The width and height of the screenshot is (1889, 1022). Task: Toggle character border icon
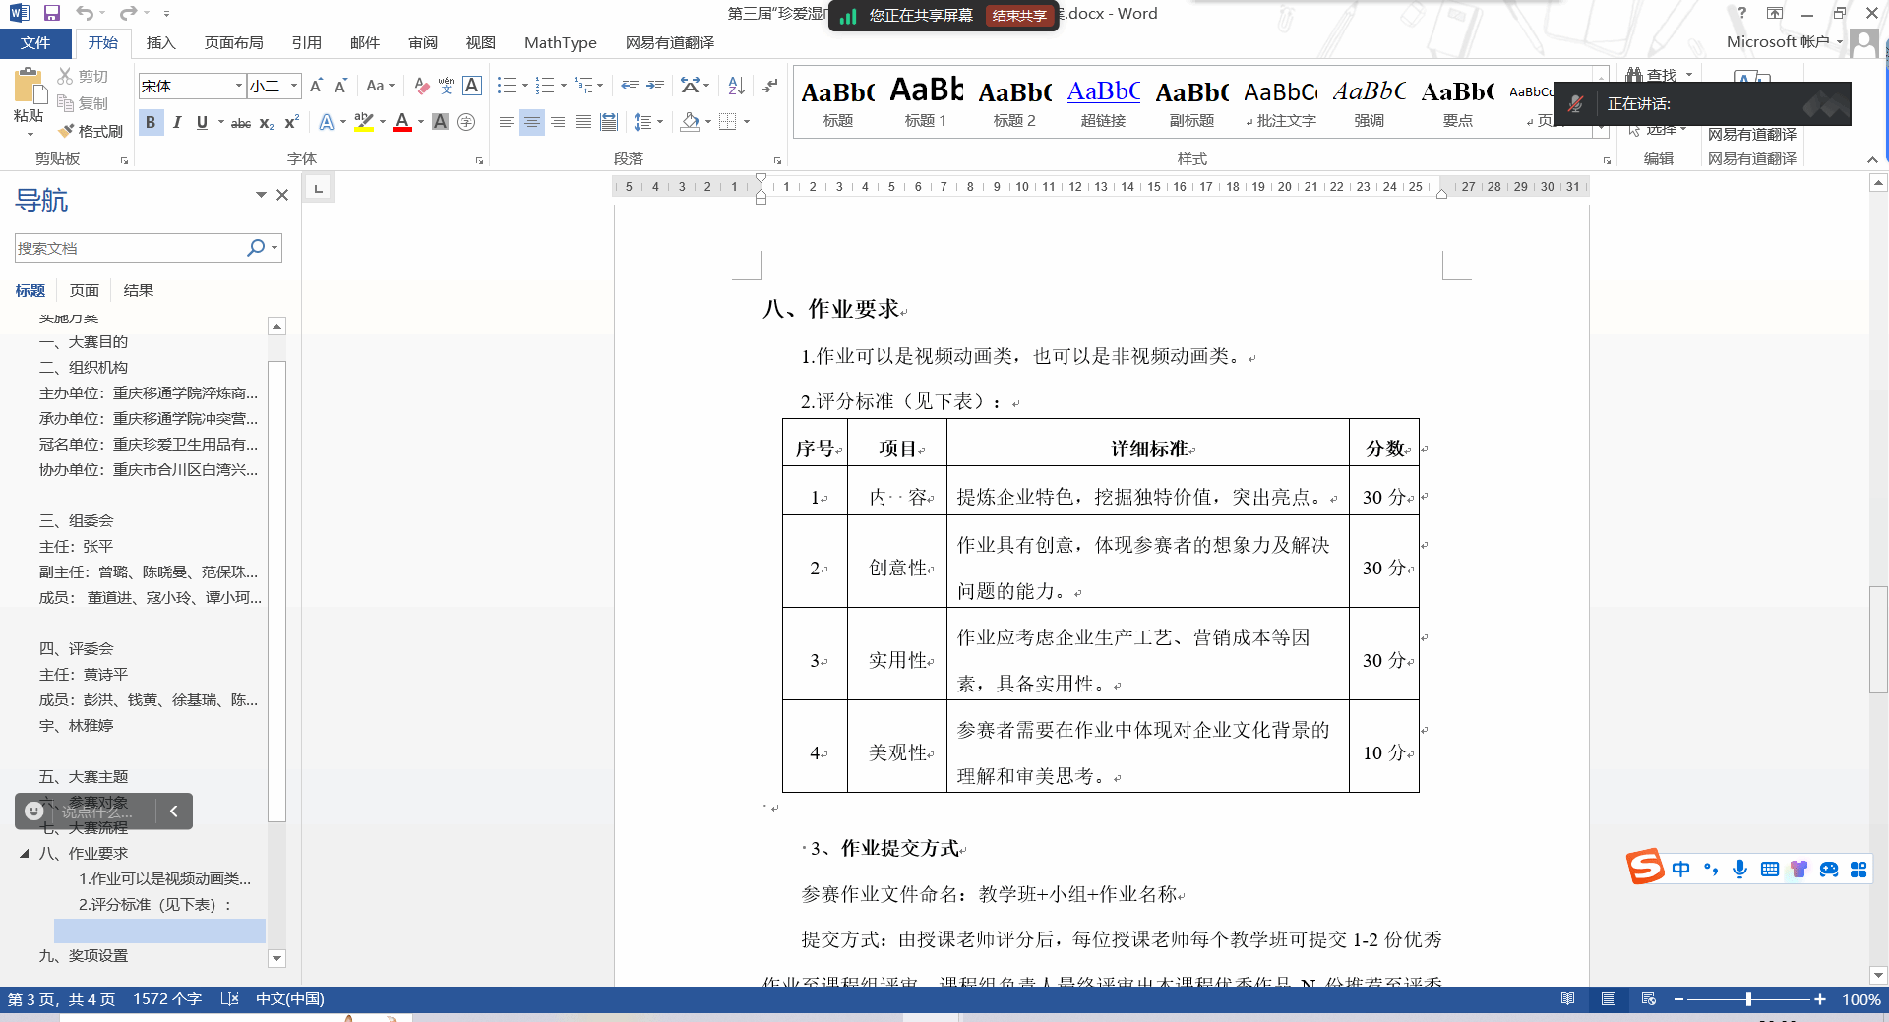point(472,86)
